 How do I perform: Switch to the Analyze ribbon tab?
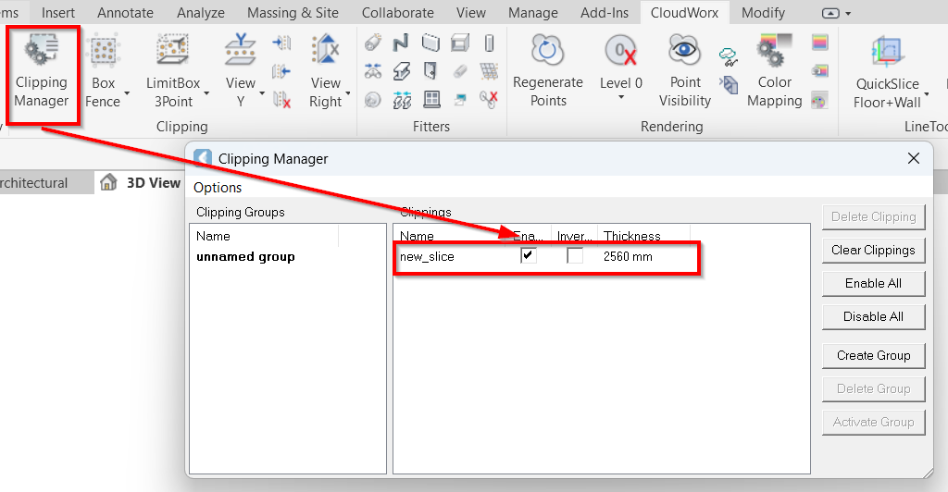click(x=201, y=13)
